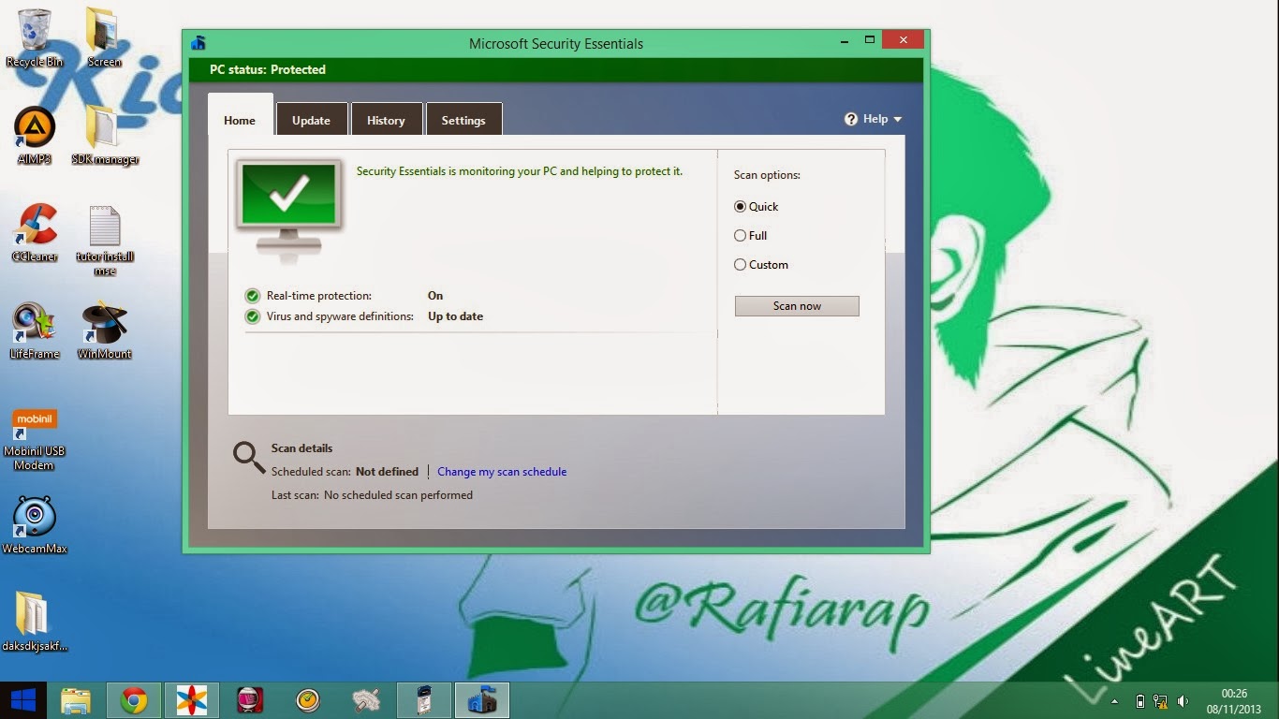Screen dimensions: 1279x719
Task: Click the 'No scheduled scan performed' text
Action: pyautogui.click(x=398, y=495)
